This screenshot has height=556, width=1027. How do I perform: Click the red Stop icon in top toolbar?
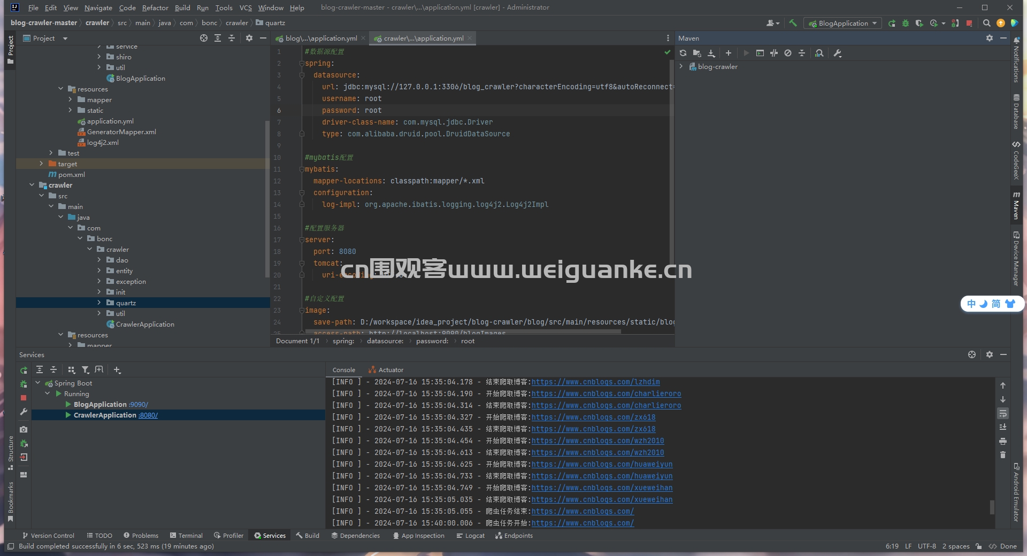(969, 23)
